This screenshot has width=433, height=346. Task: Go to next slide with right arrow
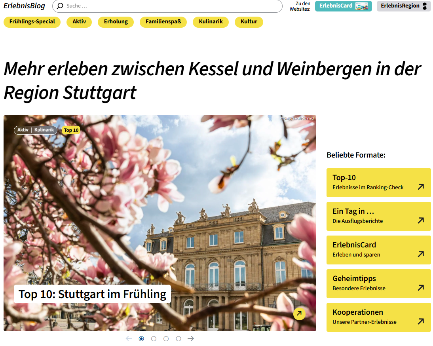point(191,338)
